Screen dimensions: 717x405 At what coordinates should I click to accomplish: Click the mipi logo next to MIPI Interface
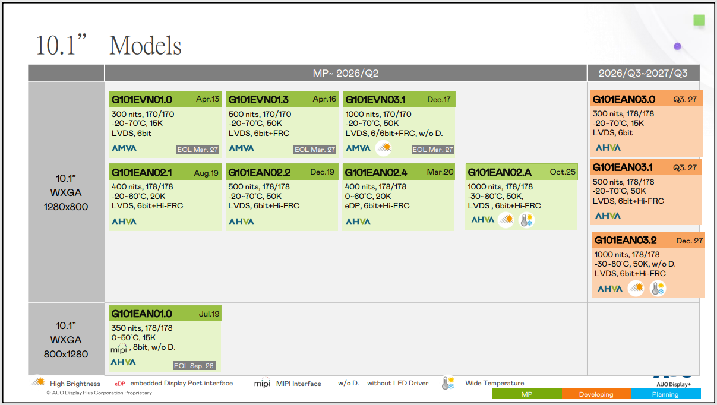click(262, 382)
